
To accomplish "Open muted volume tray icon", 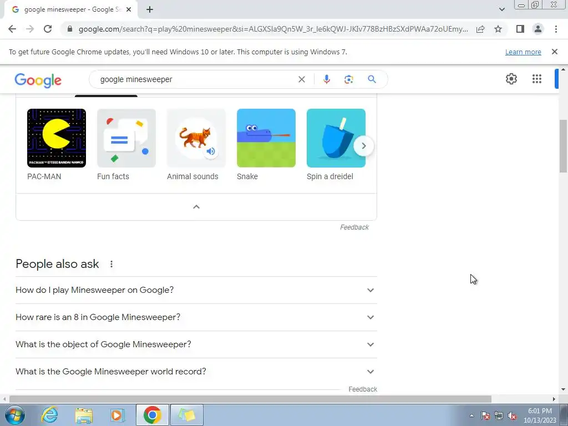I will pyautogui.click(x=512, y=415).
